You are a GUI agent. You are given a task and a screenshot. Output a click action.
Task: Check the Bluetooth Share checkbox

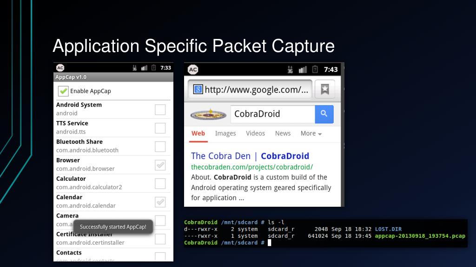pyautogui.click(x=160, y=146)
